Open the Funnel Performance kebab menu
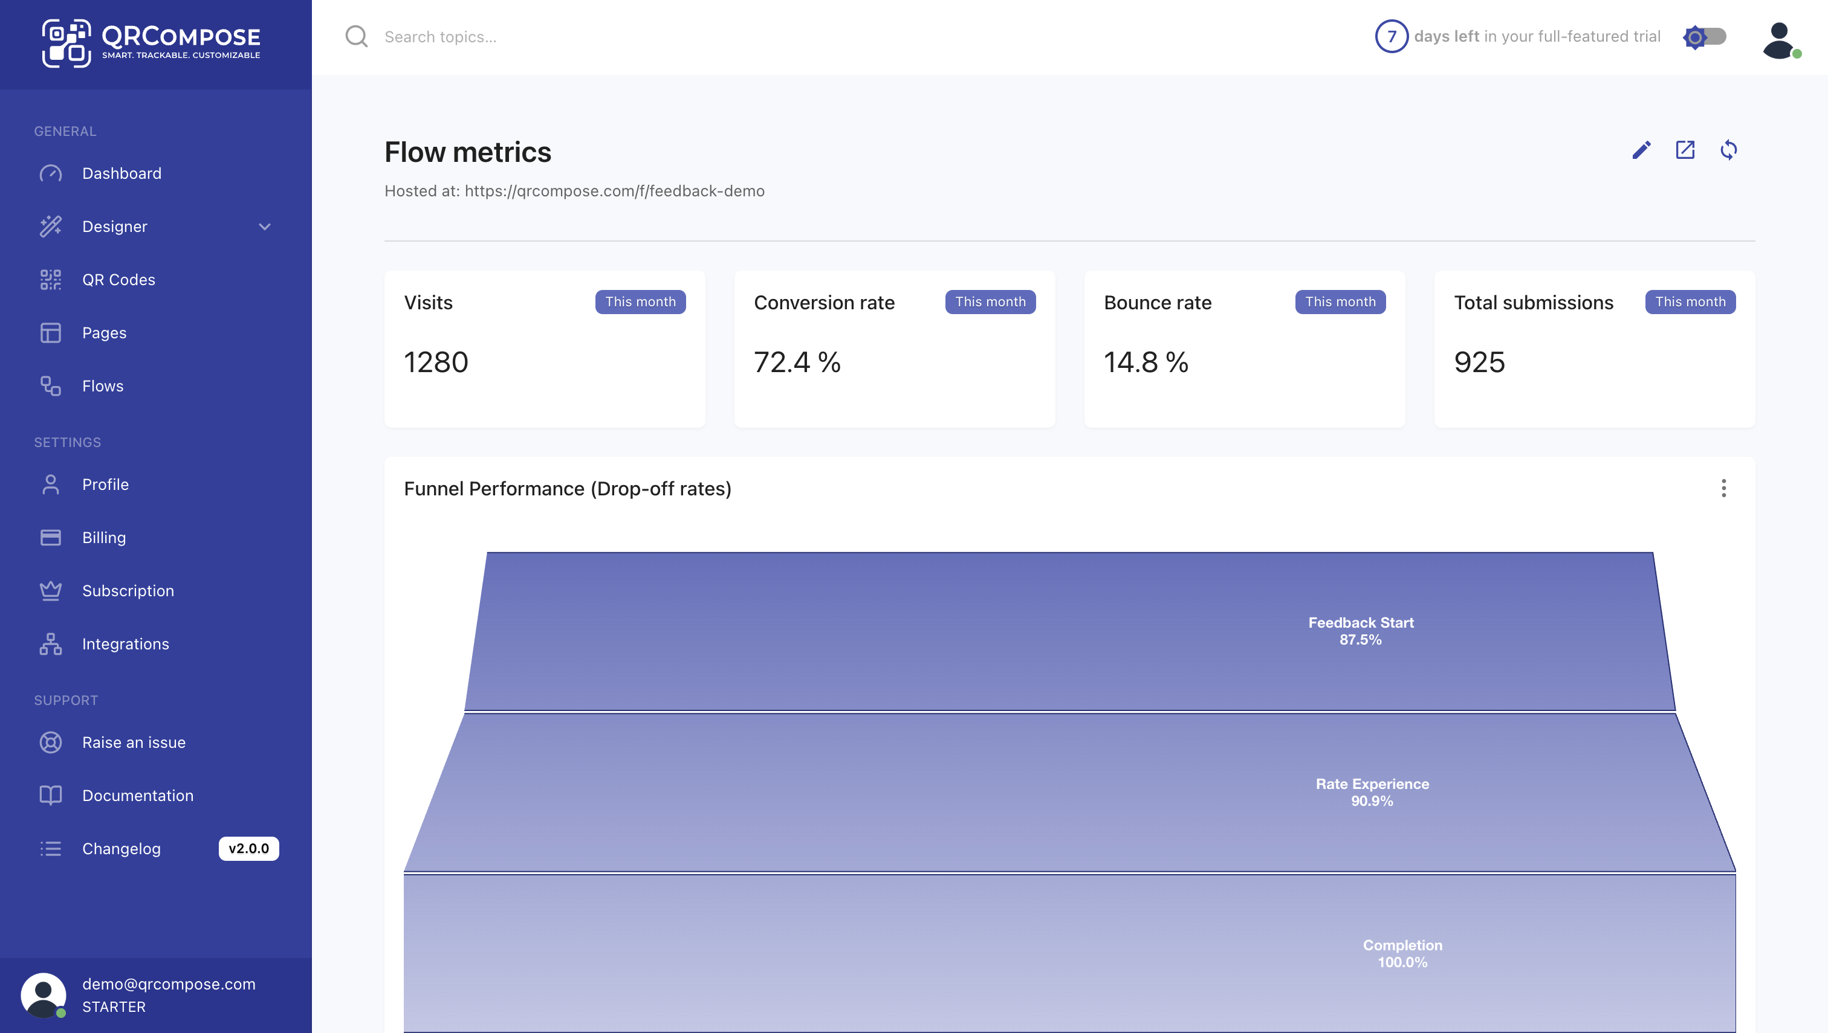Screen dimensions: 1828x1033 pyautogui.click(x=1723, y=489)
